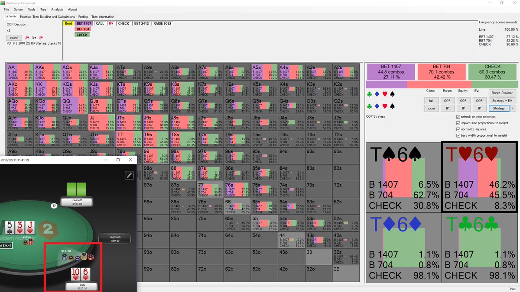Viewport: 520px width, 292px height.
Task: Open the Solver menu
Action: 19,9
